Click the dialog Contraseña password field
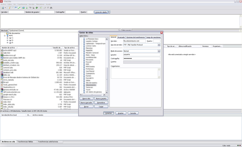Viewport: 242px width, 147px height. [x=142, y=58]
